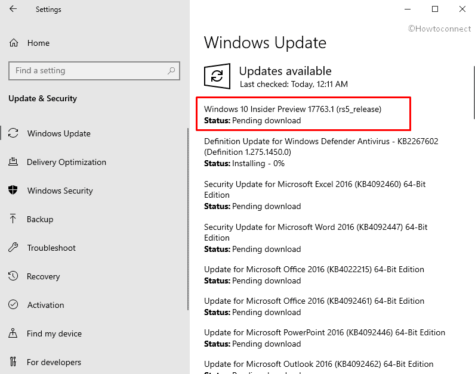Click Pending download status under PowerPoint update

tap(252, 344)
